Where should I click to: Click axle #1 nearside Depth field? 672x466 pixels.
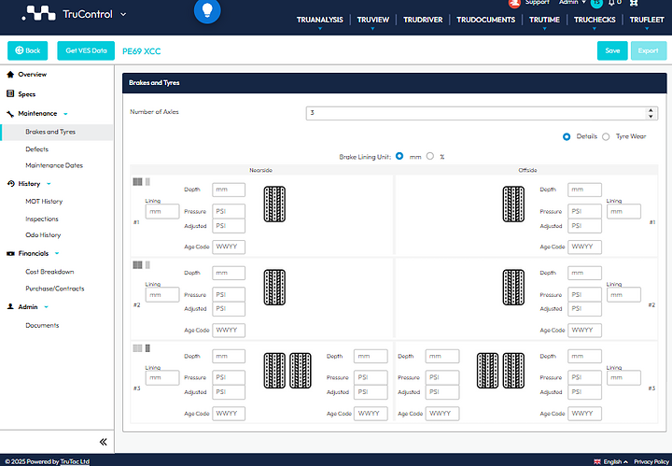(229, 190)
